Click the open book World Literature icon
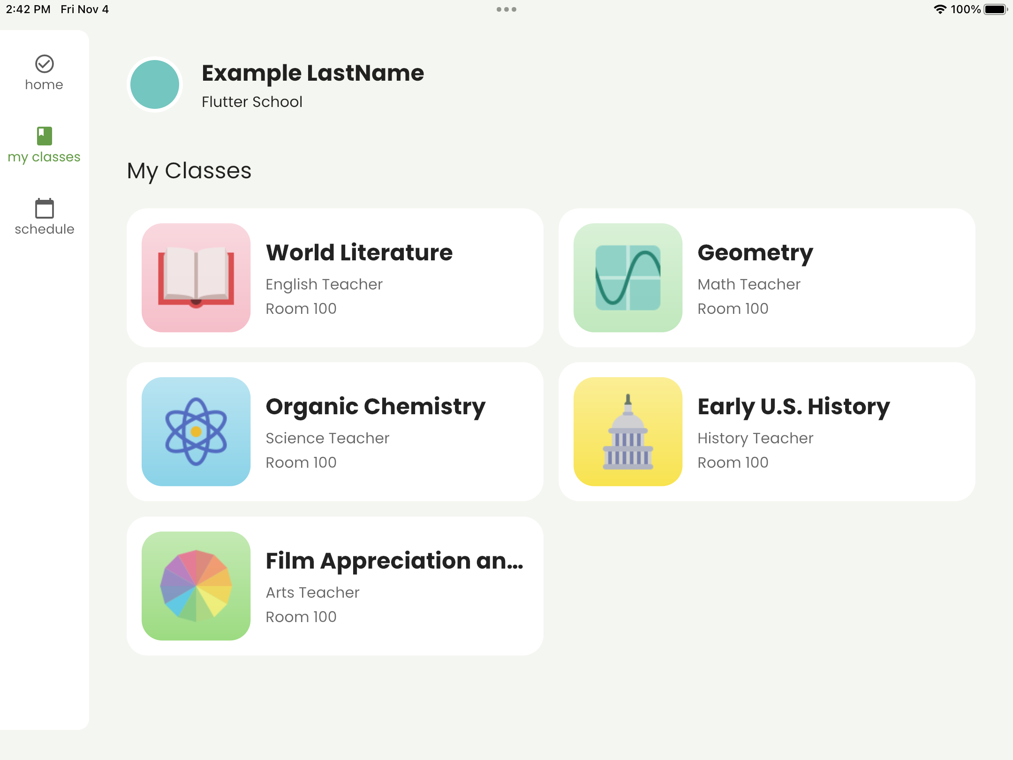This screenshot has width=1013, height=760. tap(196, 278)
